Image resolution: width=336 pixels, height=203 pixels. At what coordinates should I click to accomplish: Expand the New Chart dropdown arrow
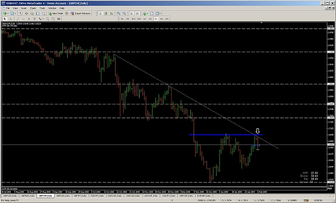pos(8,13)
